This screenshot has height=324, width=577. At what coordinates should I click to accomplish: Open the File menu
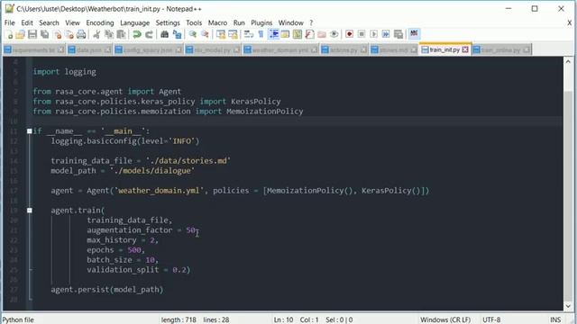pyautogui.click(x=10, y=22)
